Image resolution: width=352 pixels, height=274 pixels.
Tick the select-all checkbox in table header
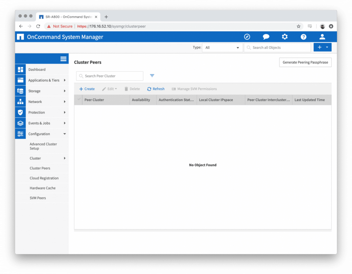[x=79, y=99]
